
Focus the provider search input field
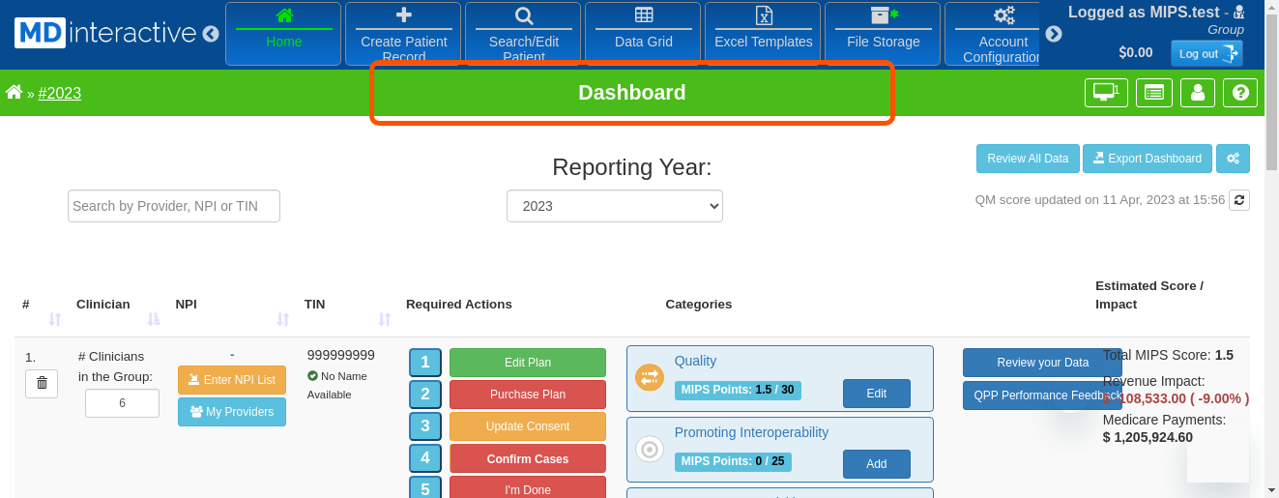[x=174, y=206]
